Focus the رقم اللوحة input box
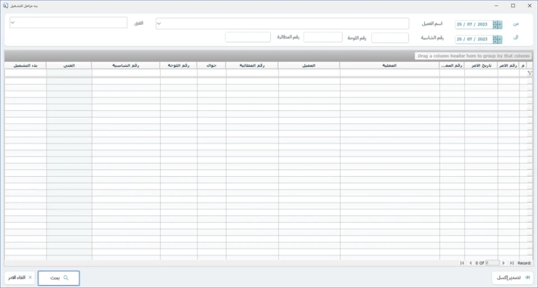The image size is (538, 288). (x=323, y=37)
